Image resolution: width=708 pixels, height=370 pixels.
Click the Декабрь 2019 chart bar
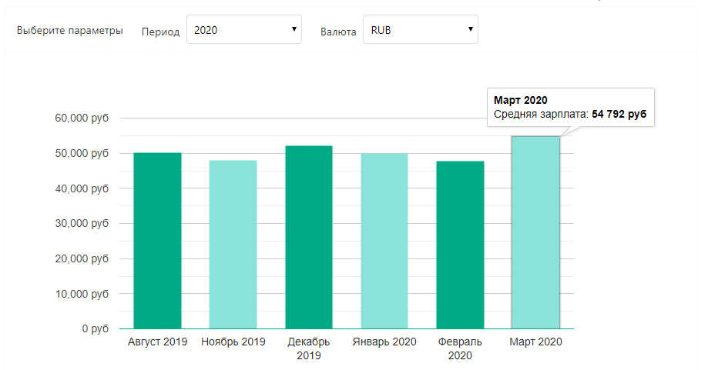[x=308, y=237]
